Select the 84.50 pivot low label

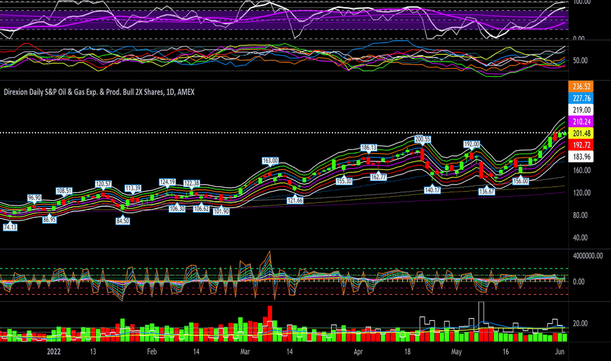click(123, 221)
